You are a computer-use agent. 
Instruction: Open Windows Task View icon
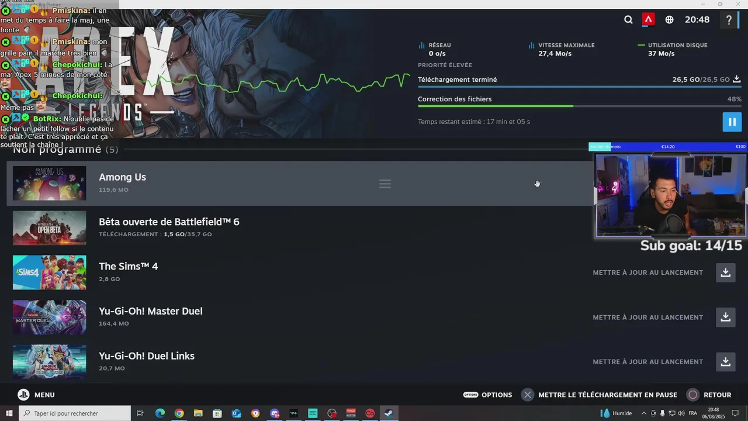[x=140, y=413]
